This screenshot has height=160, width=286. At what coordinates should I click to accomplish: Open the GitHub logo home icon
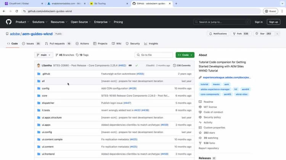pyautogui.click(x=8, y=22)
